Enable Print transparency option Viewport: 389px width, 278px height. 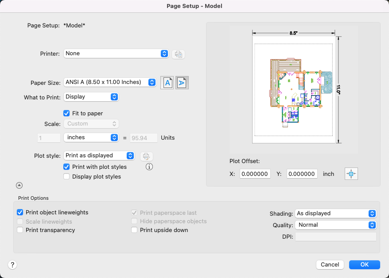pos(20,230)
